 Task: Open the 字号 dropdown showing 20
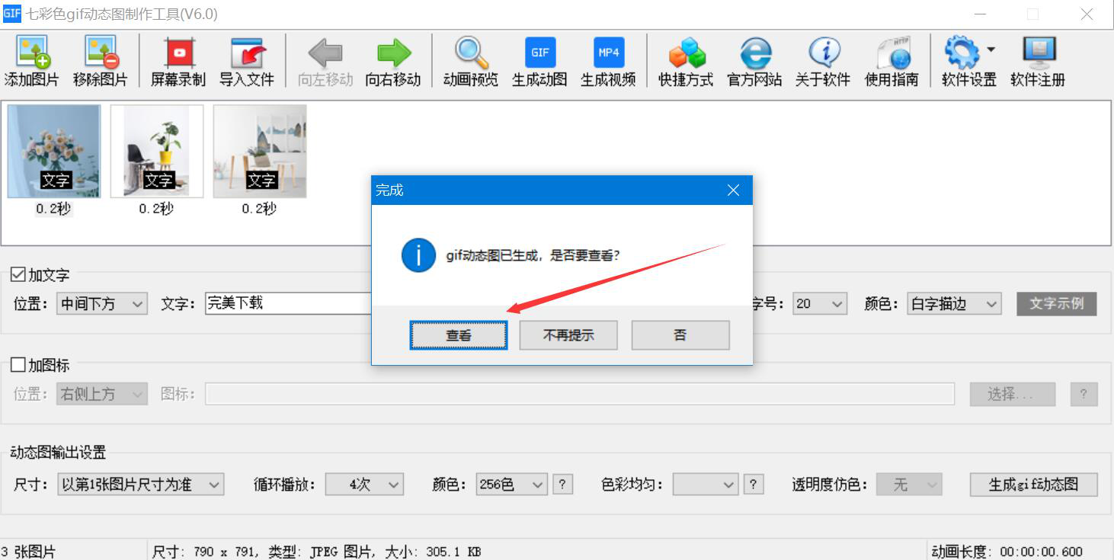point(819,303)
